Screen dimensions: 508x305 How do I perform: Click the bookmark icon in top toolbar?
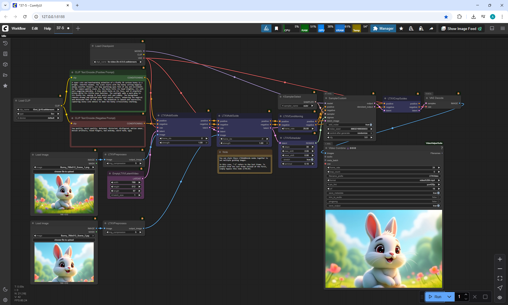(276, 29)
